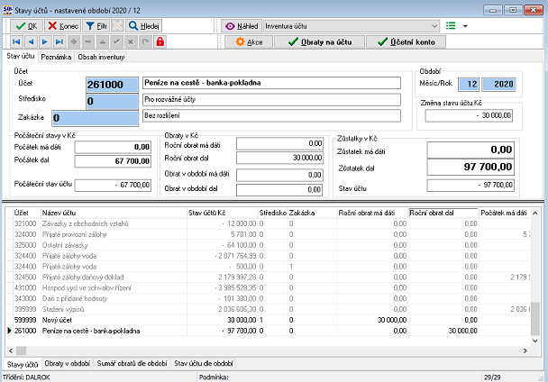548x382 pixels.
Task: Switch to the Obsah inventury tab
Action: 101,57
